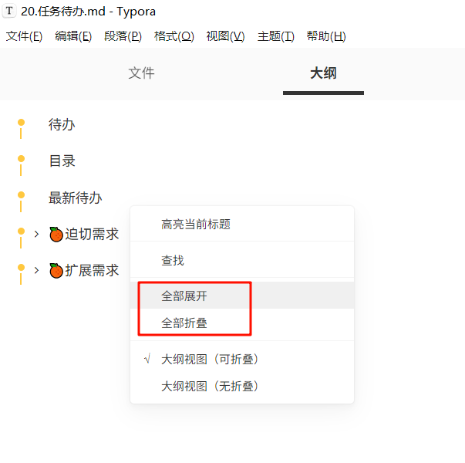
Task: Click the yellow bullet dot next to 最新待办
Action: [21, 194]
